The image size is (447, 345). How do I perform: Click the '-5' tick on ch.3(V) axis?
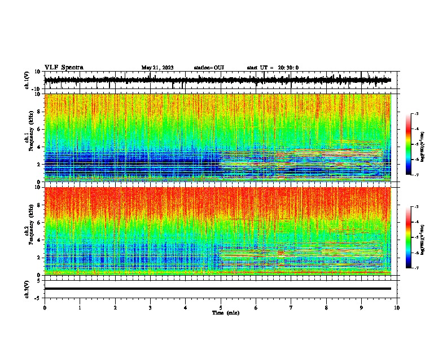(38, 298)
